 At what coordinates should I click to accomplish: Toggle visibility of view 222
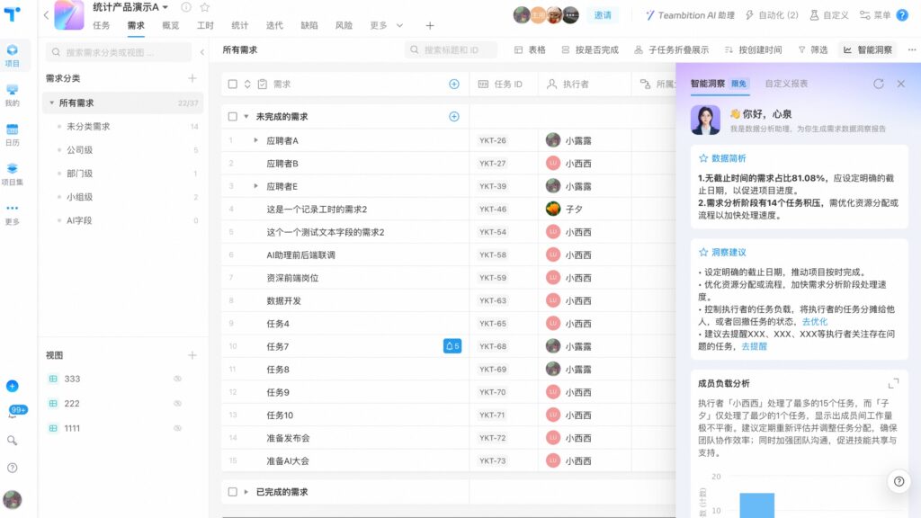pyautogui.click(x=177, y=404)
